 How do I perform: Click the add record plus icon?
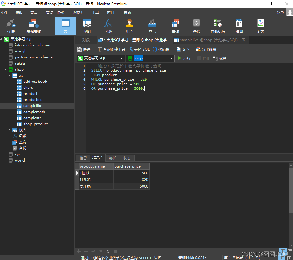pos(79,251)
